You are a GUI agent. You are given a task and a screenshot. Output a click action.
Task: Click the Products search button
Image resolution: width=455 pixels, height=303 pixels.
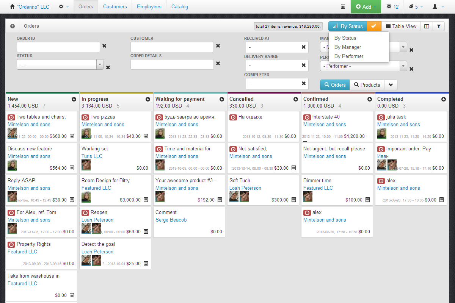point(367,85)
